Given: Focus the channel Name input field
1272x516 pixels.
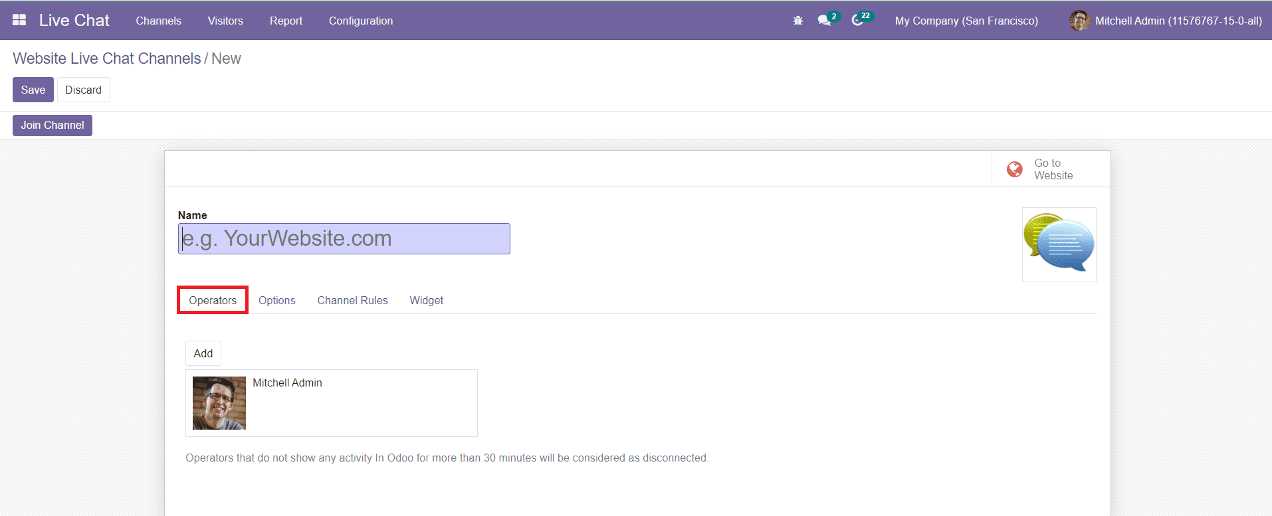Looking at the screenshot, I should click(344, 238).
